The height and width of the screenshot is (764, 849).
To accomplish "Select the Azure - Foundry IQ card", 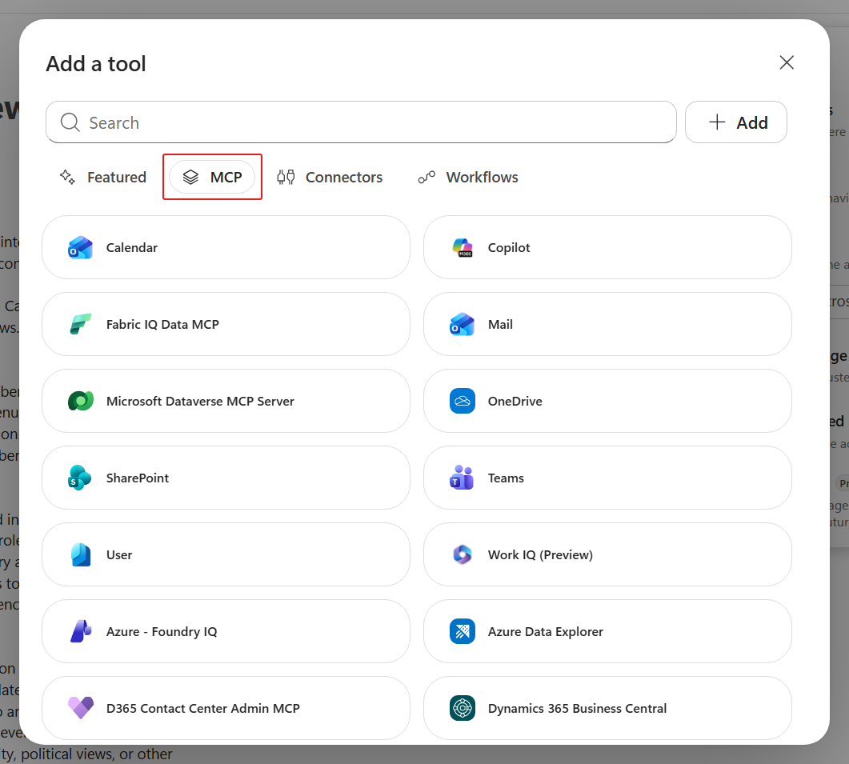I will coord(226,631).
